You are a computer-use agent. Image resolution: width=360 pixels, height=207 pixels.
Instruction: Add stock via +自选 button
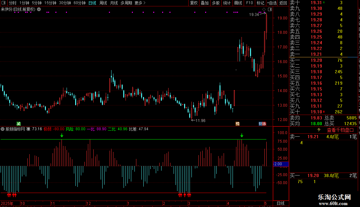tap(272, 3)
